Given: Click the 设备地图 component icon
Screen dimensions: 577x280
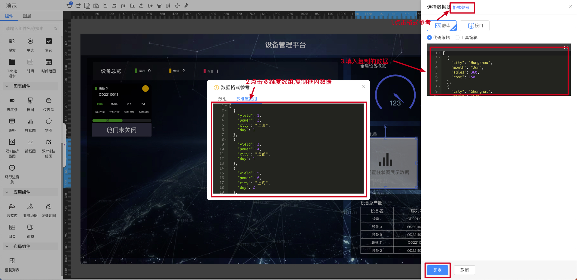Looking at the screenshot, I should 48,207.
